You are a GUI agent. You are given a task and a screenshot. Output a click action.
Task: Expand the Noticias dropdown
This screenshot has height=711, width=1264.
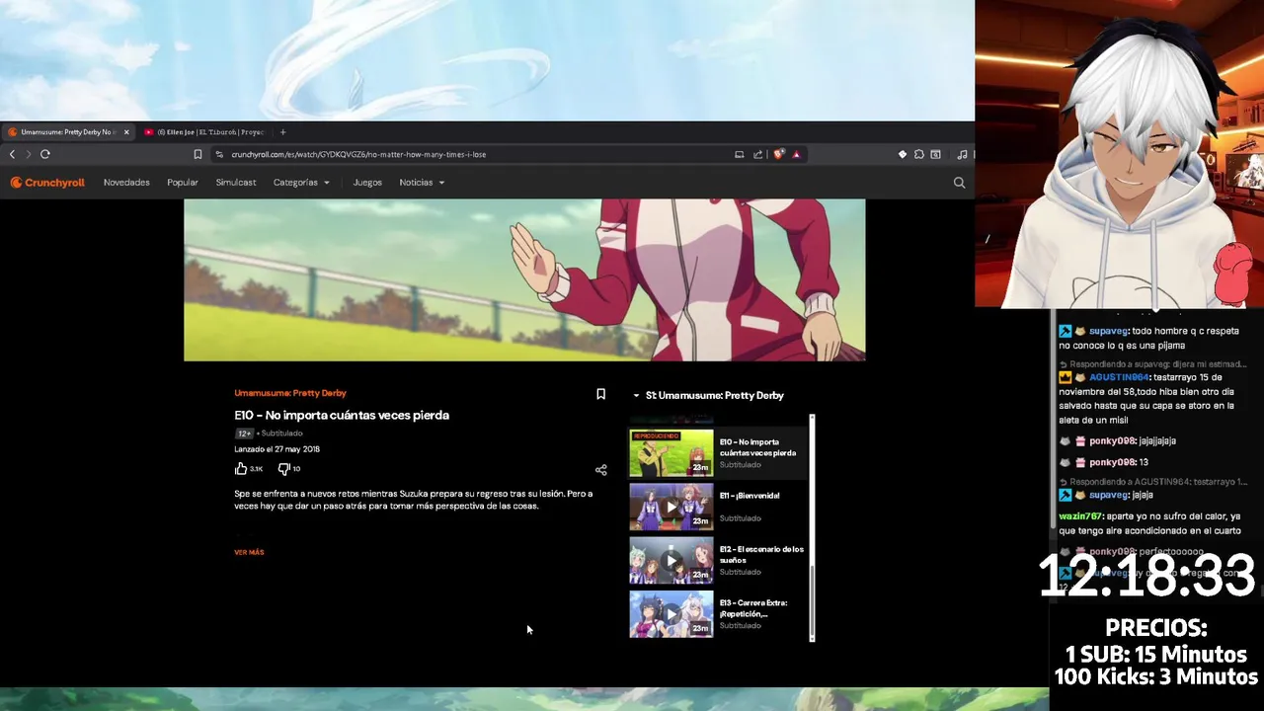click(422, 183)
